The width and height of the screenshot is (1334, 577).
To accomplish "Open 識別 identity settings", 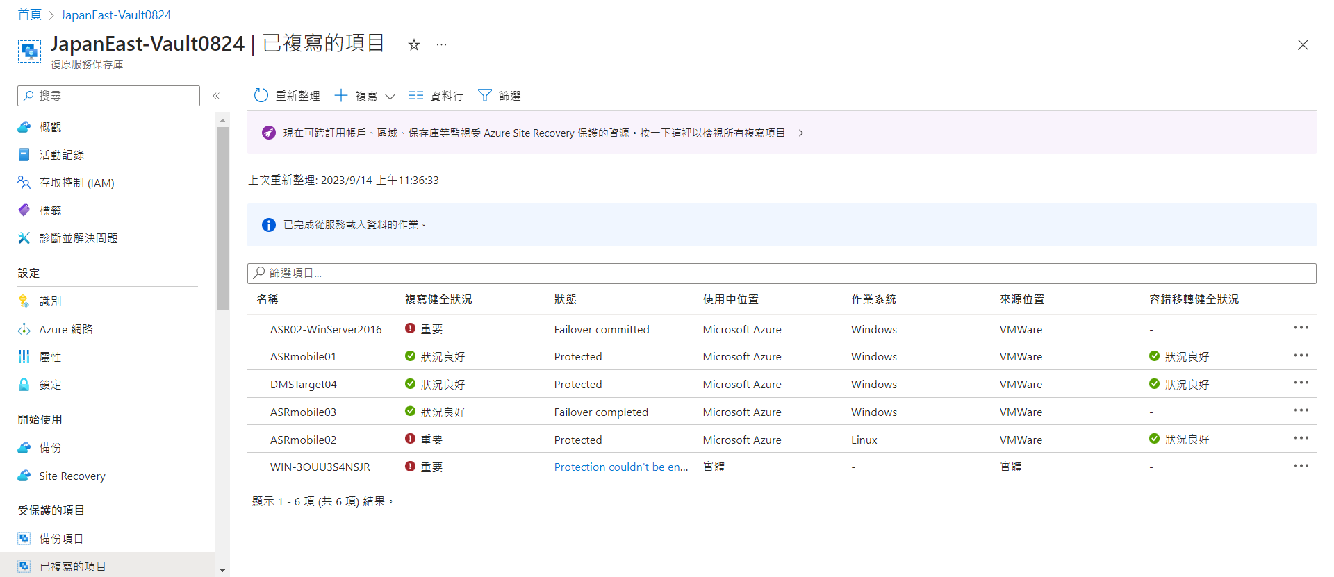I will 50,301.
